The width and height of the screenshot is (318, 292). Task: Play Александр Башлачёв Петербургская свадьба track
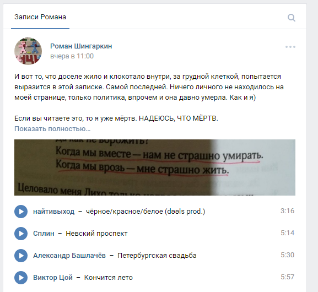coord(21,256)
